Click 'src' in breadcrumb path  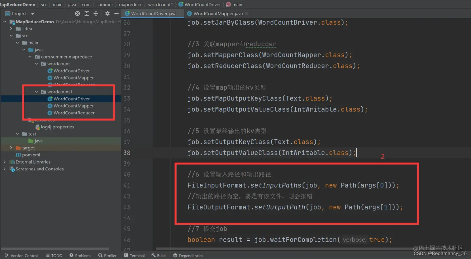click(44, 5)
